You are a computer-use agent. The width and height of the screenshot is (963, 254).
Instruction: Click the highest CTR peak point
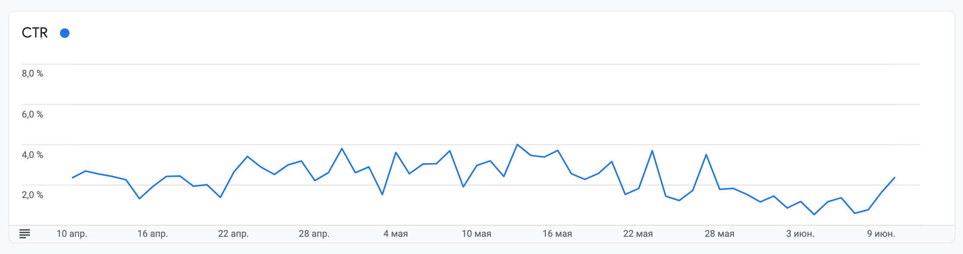pos(517,145)
